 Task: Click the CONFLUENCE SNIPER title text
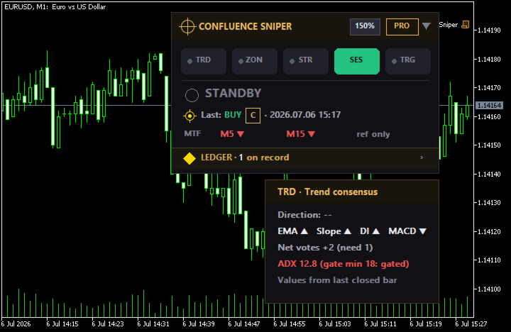(246, 26)
